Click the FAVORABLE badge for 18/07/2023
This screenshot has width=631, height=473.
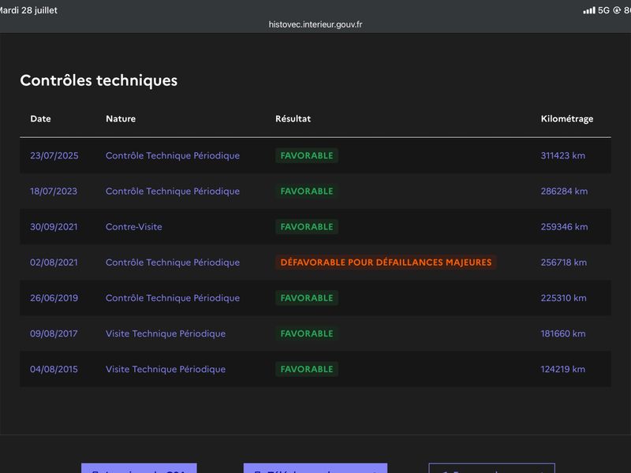click(307, 191)
